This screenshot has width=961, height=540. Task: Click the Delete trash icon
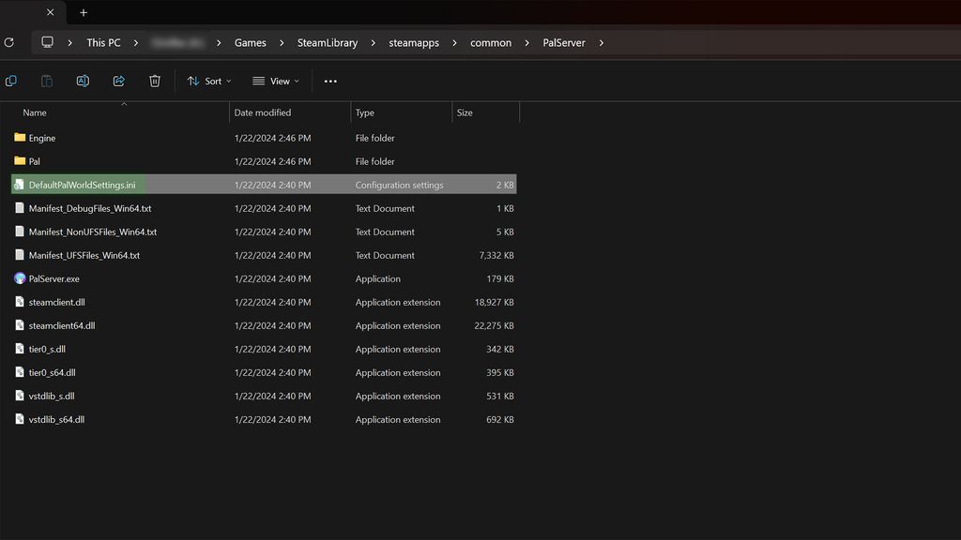point(154,81)
